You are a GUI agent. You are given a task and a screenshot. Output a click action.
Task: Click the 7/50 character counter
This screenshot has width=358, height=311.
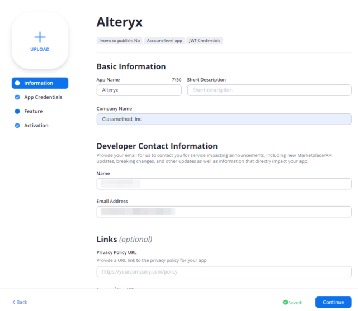point(177,80)
